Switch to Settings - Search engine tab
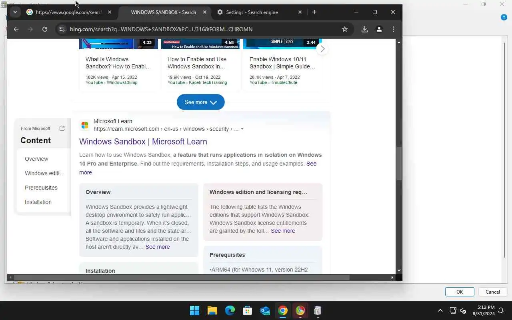512x320 pixels. click(x=252, y=12)
